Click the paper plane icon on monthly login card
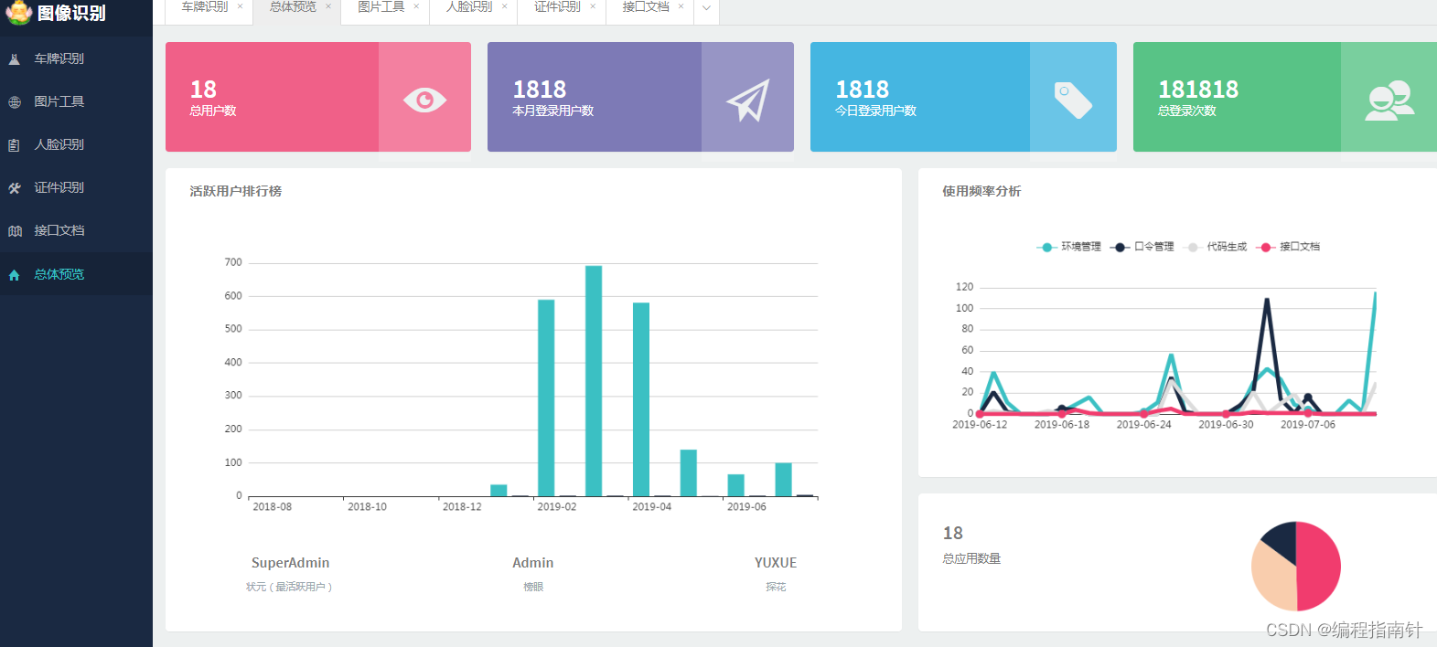 tap(747, 100)
